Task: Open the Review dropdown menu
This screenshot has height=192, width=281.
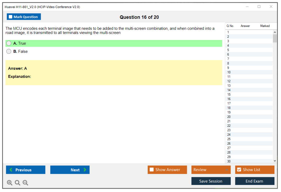Action: pyautogui.click(x=211, y=170)
